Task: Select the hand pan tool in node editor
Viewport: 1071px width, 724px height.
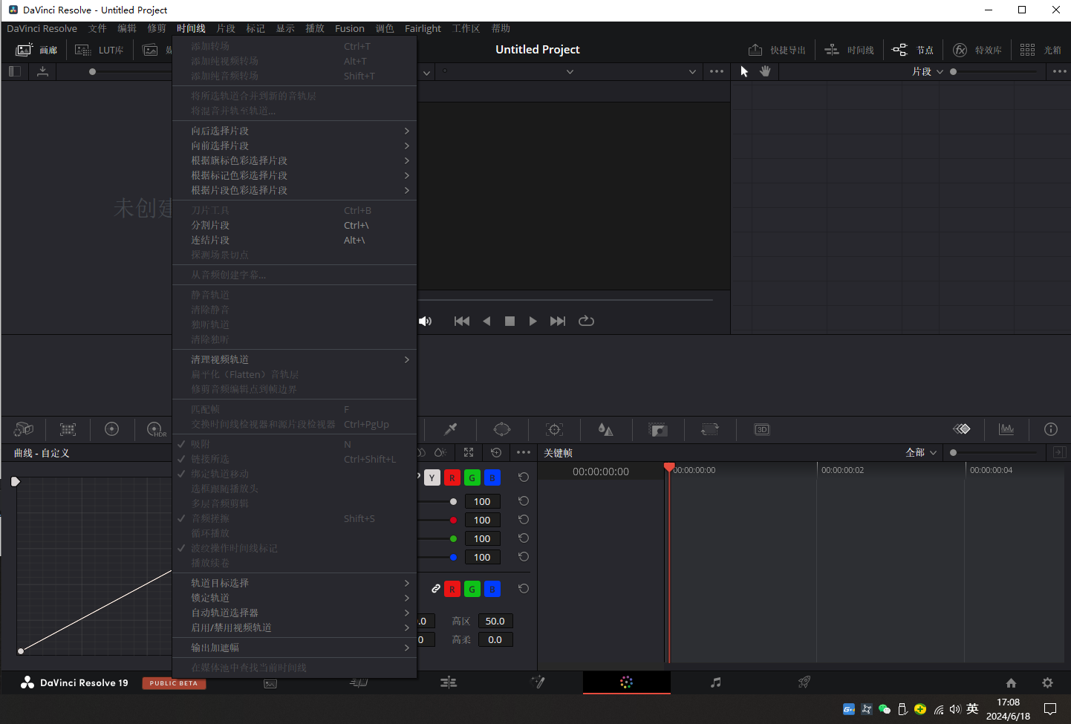Action: (765, 71)
